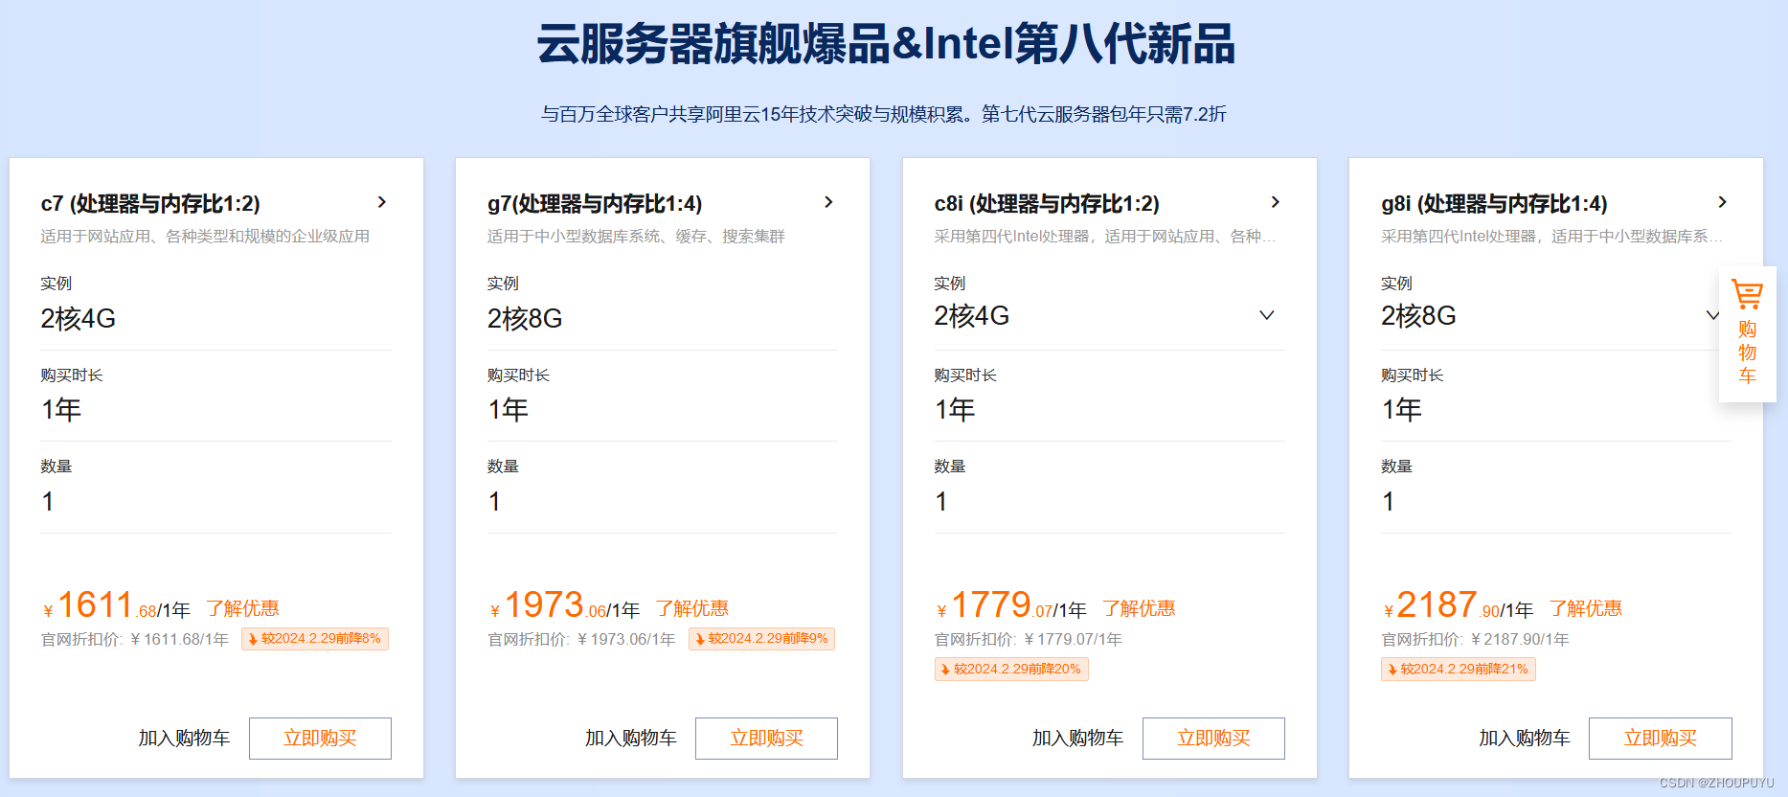Click 官网折扣价: ¥1779.07/1年 text

1029,639
